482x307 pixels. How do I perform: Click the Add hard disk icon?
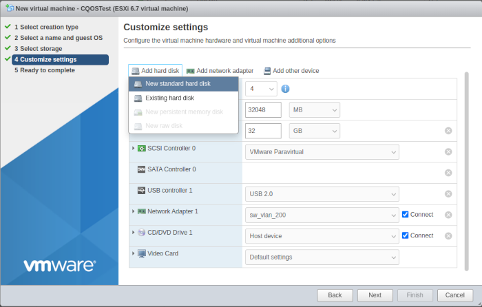click(136, 71)
